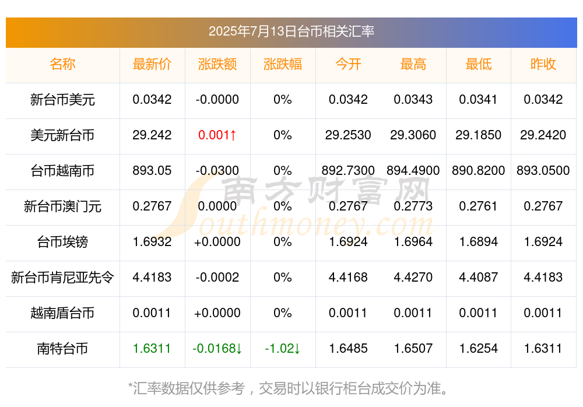Click the high value 1.6507
The width and height of the screenshot is (583, 407).
(413, 349)
